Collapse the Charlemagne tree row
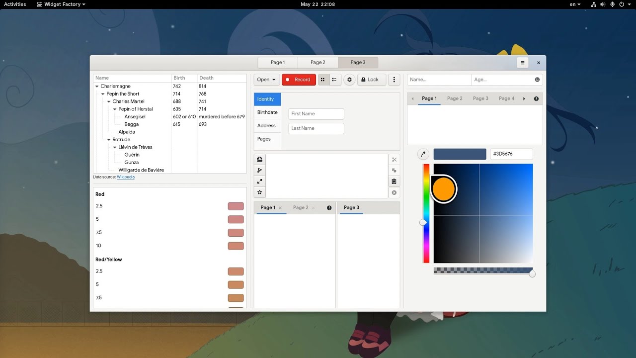 click(x=97, y=87)
